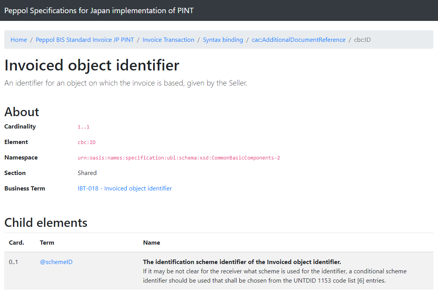The width and height of the screenshot is (438, 295).
Task: Click the Peppol Specifications header title
Action: click(x=99, y=10)
